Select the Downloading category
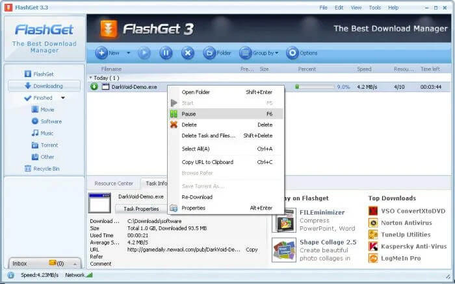This screenshot has height=284, width=455. 44,86
